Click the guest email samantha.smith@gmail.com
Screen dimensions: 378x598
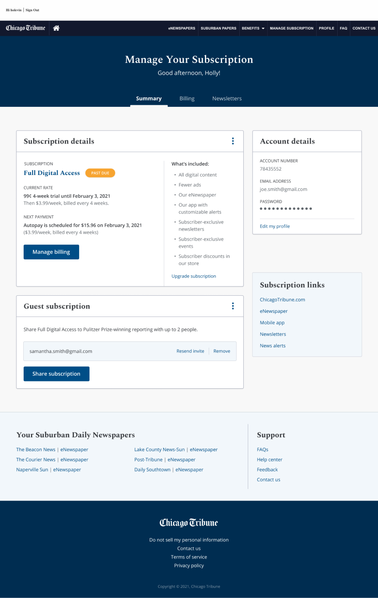pos(61,351)
